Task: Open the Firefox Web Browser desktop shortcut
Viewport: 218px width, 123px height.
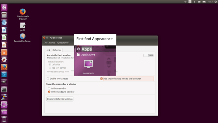Action: pyautogui.click(x=22, y=14)
